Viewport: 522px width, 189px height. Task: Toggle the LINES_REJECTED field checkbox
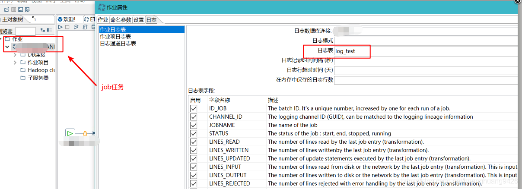click(194, 184)
